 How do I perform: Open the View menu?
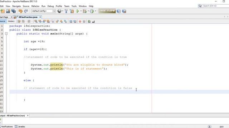(8, 6)
